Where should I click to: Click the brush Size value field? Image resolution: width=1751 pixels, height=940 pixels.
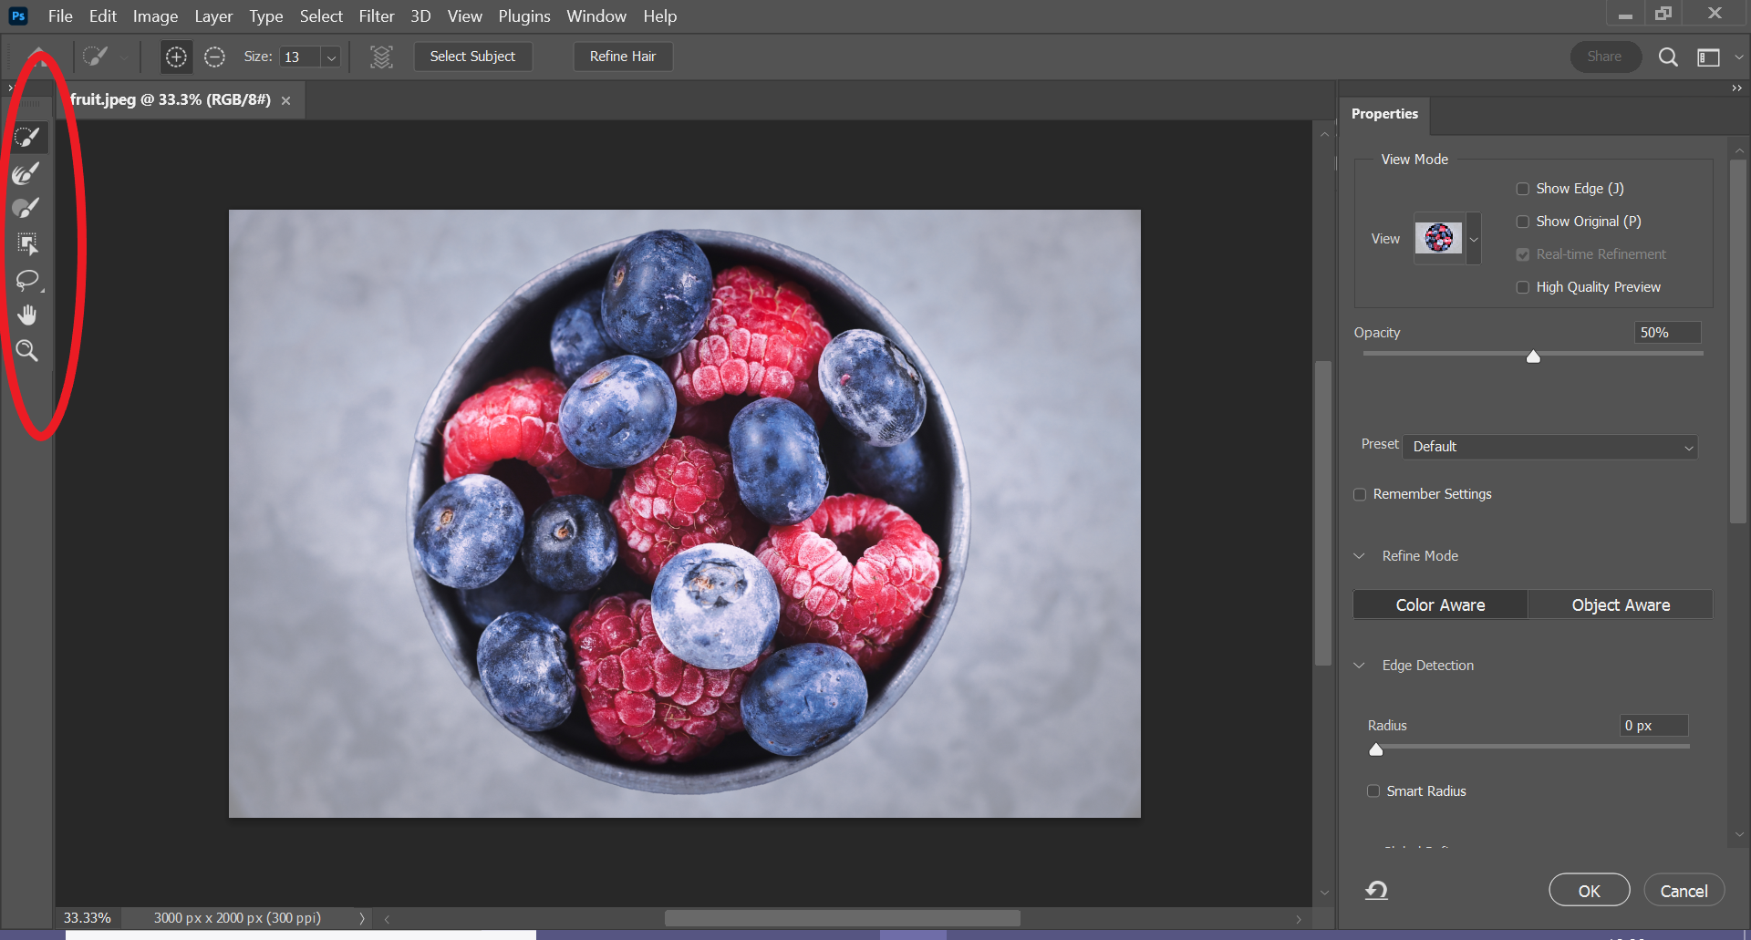point(301,57)
